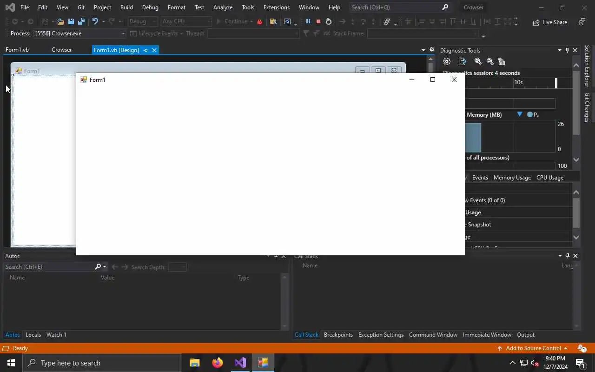This screenshot has width=595, height=372.
Task: Close the Call Stack panel
Action: click(575, 256)
